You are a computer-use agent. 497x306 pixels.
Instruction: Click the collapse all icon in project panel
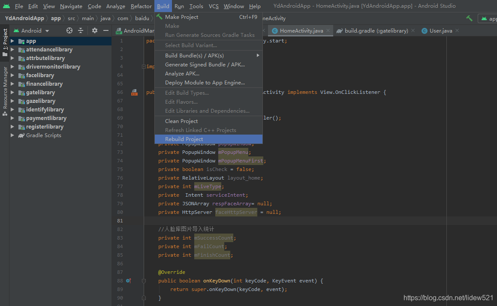click(81, 30)
